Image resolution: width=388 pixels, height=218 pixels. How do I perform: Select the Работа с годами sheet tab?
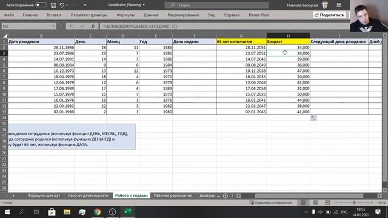pos(132,196)
